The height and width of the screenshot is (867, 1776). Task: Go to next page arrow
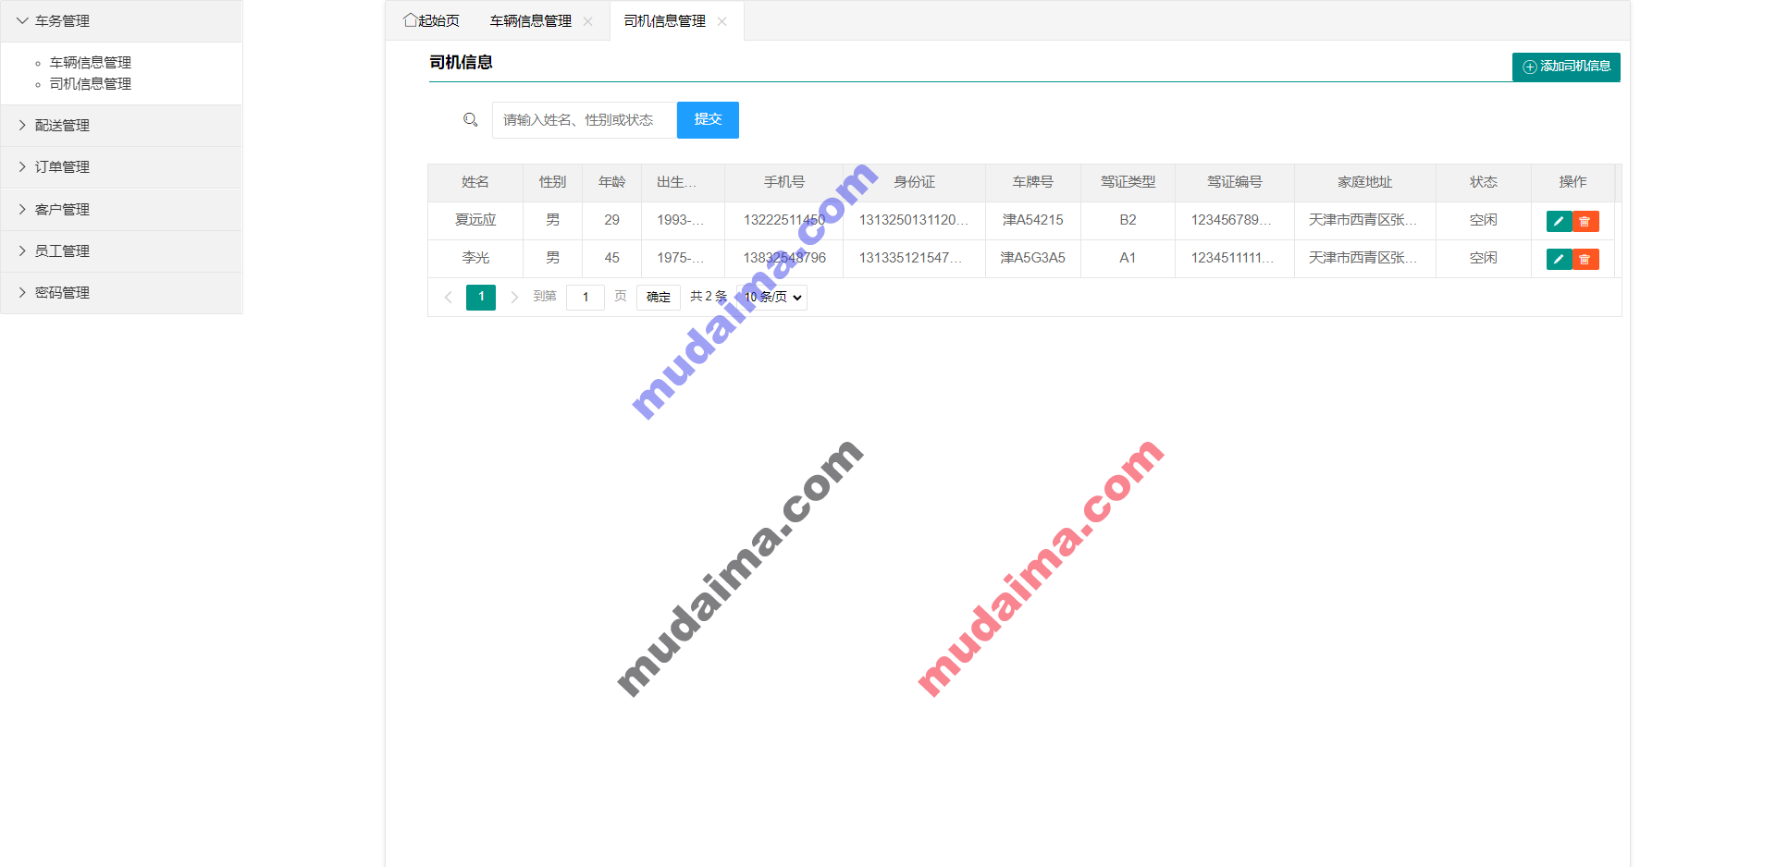point(514,297)
